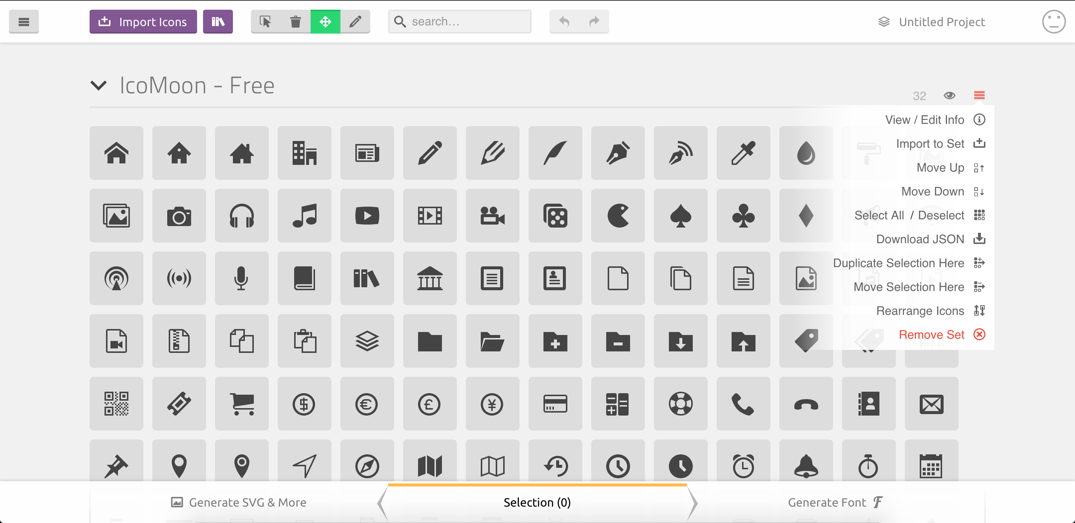The image size is (1075, 523).
Task: Open the main hamburger menu
Action: (x=24, y=21)
